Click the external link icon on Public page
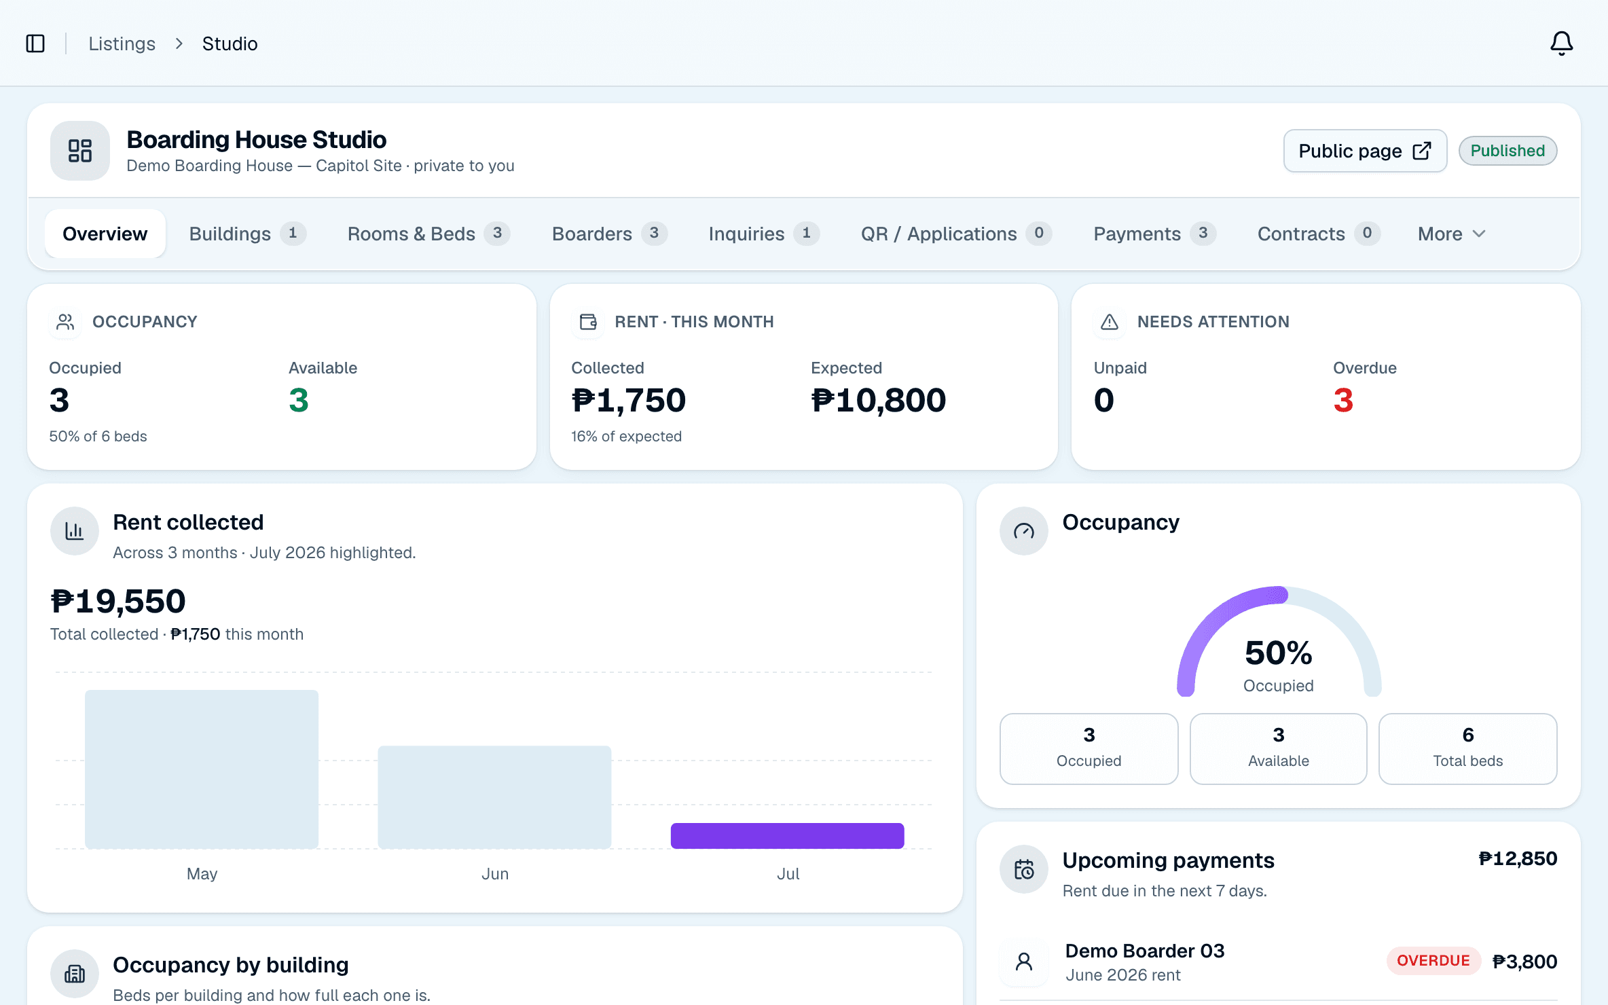Image resolution: width=1608 pixels, height=1005 pixels. click(1422, 151)
